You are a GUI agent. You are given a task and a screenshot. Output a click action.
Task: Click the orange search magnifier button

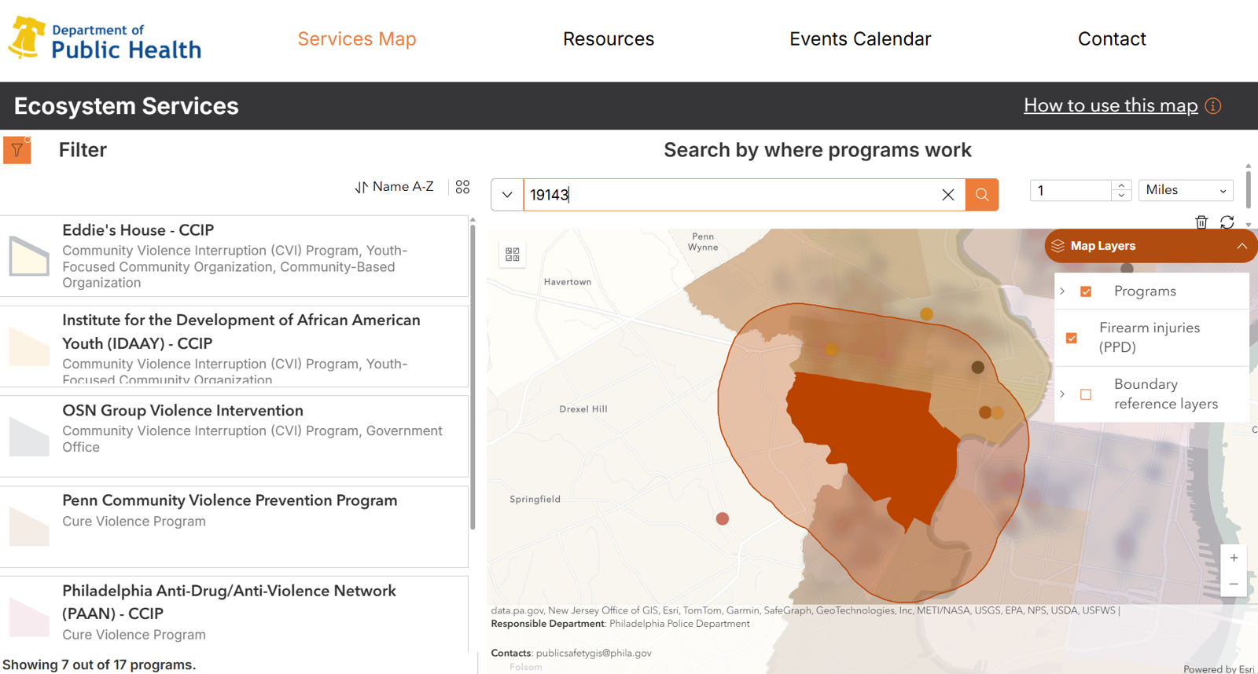981,195
